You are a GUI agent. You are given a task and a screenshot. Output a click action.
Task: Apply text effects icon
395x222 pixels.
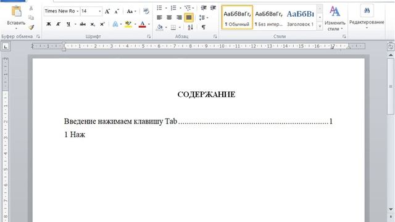[x=115, y=24]
